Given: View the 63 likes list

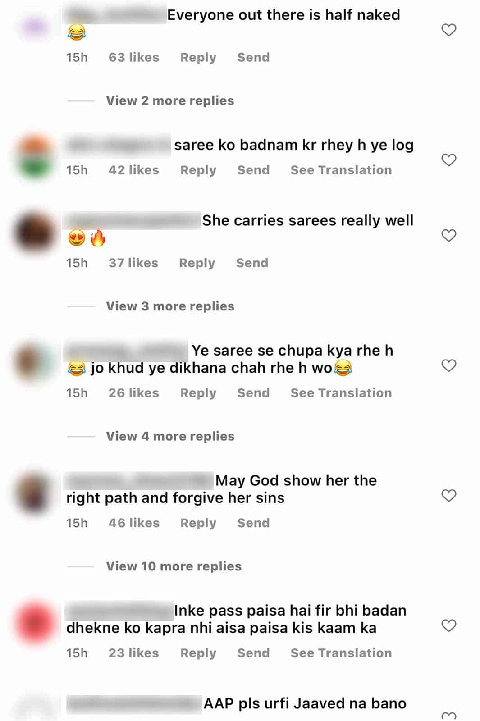Looking at the screenshot, I should click(x=134, y=57).
